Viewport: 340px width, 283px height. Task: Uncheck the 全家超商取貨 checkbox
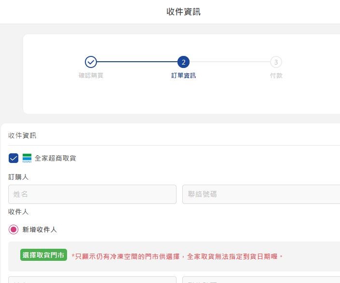[14, 158]
